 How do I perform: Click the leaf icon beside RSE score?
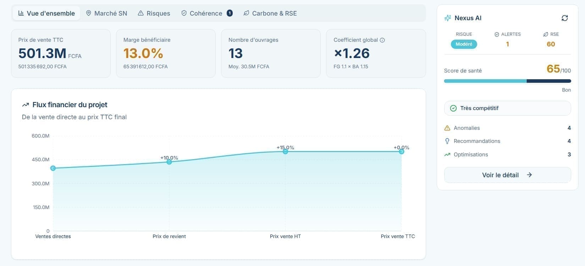click(546, 34)
